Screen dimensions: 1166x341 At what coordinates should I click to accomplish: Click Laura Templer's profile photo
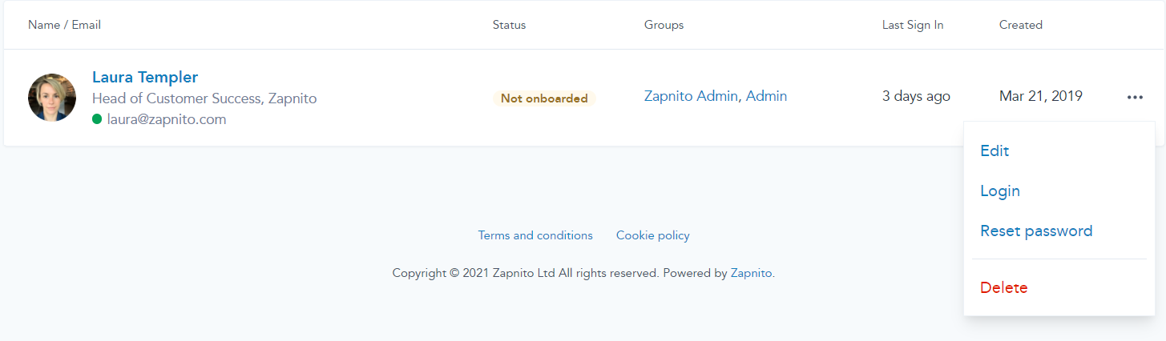click(x=52, y=98)
